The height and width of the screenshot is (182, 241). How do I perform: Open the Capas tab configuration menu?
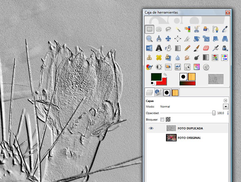click(225, 100)
